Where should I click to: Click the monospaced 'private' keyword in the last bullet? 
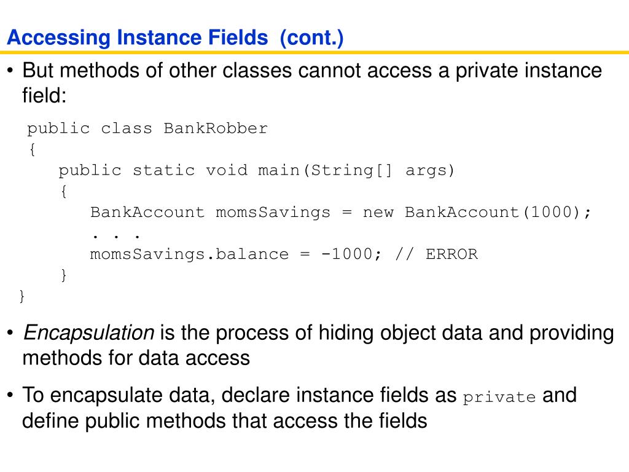click(499, 398)
